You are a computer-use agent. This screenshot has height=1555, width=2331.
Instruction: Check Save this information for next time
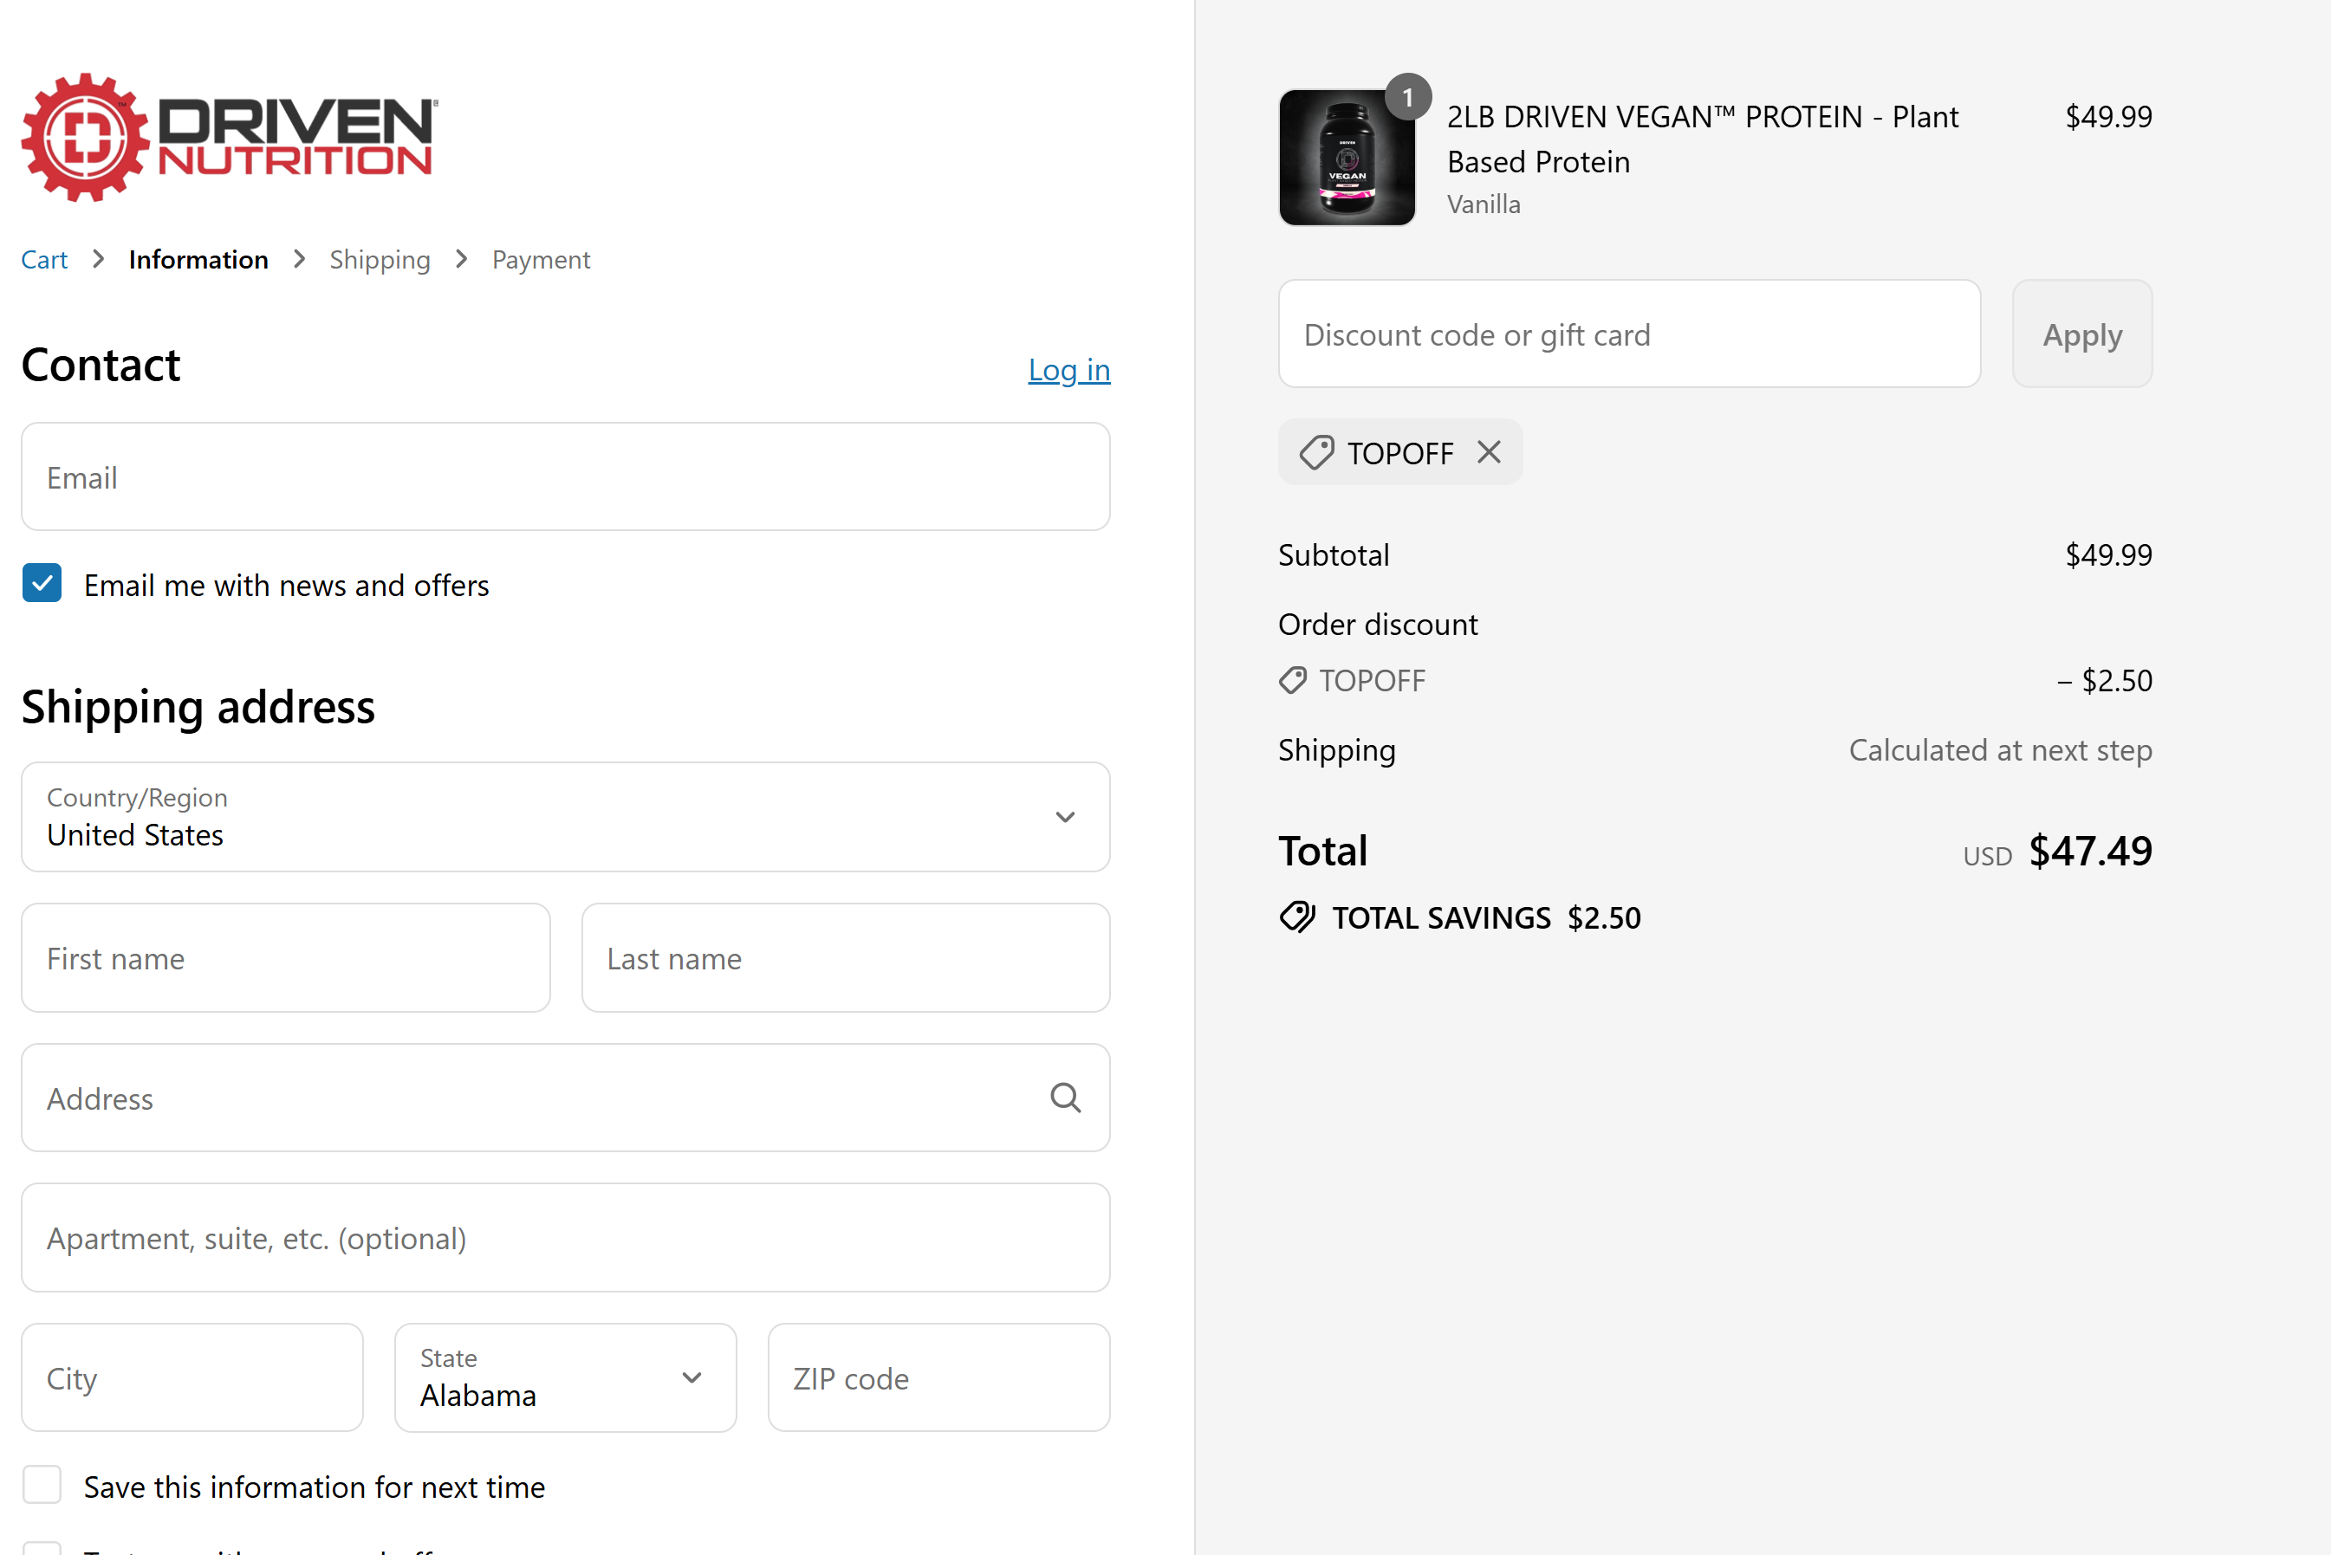[42, 1485]
